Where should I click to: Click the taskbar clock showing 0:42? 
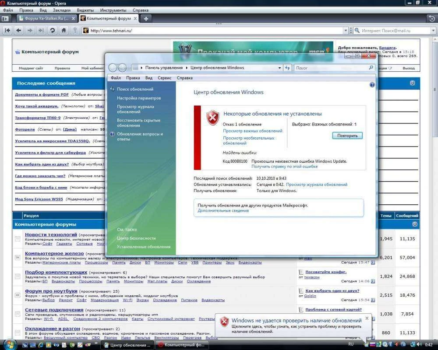pos(428,345)
